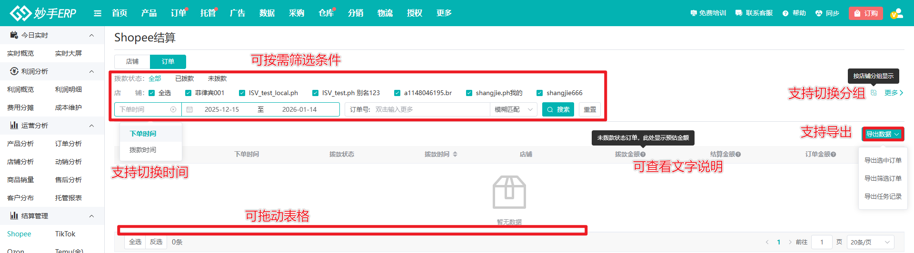Screen dimensions: 914x253
Task: Open the user avatar account menu
Action: (897, 13)
